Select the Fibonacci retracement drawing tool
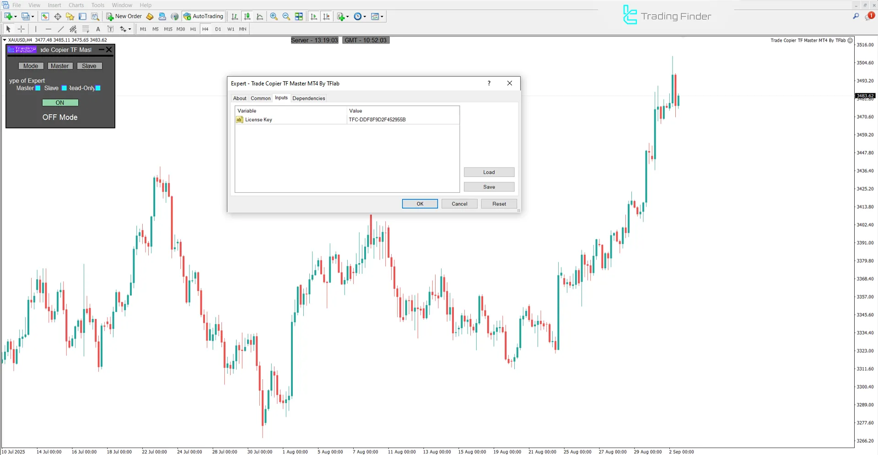Screen dimensions: 878x455 coord(86,29)
